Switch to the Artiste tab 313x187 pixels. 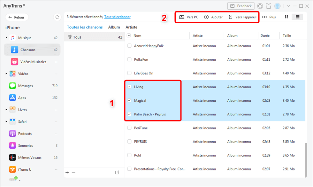131,27
